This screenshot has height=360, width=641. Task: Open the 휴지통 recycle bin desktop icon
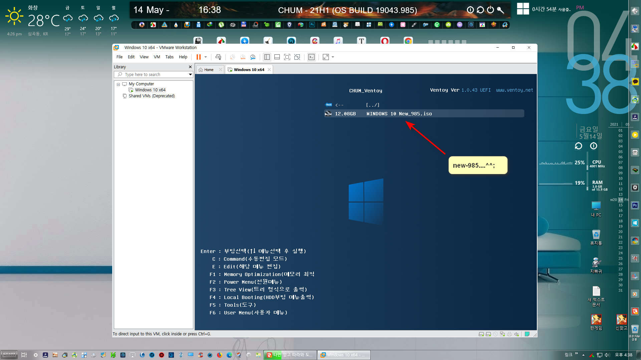click(x=596, y=238)
